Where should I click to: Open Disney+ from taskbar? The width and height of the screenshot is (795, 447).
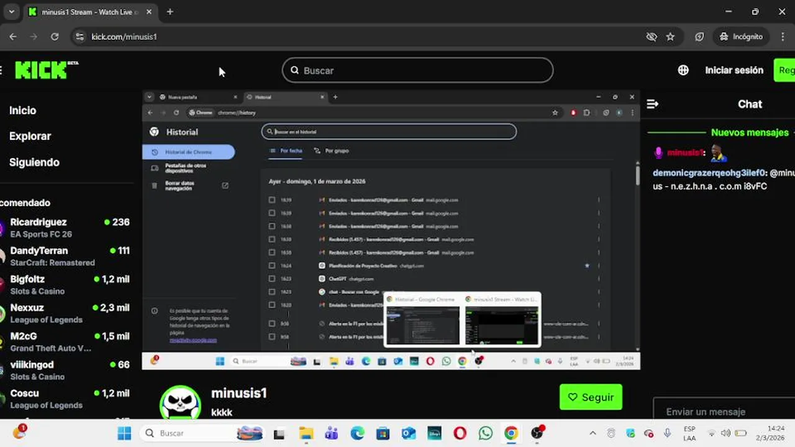click(434, 433)
